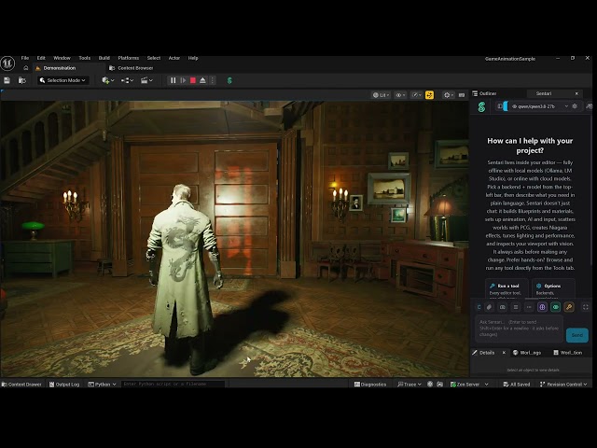Click the ellipsis icon in Sentari's toolbar
Viewport: 597px width, 448px height.
click(x=529, y=307)
